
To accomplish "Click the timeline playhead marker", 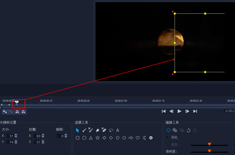I will (x=17, y=102).
